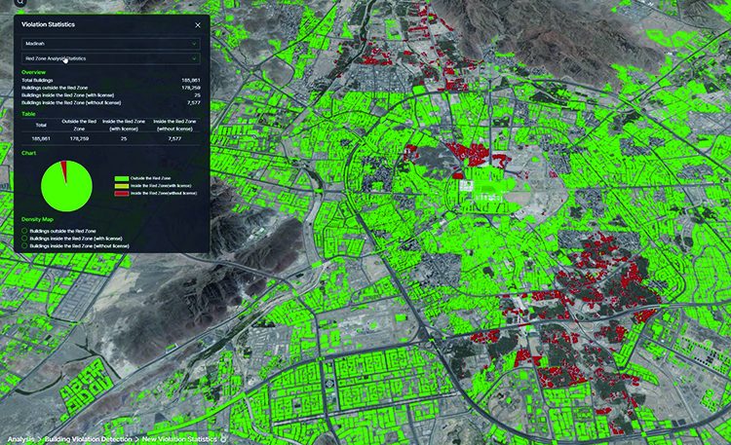The image size is (731, 445).
Task: Click Overview's Buildings outside the Red Zone label
Action: point(55,88)
